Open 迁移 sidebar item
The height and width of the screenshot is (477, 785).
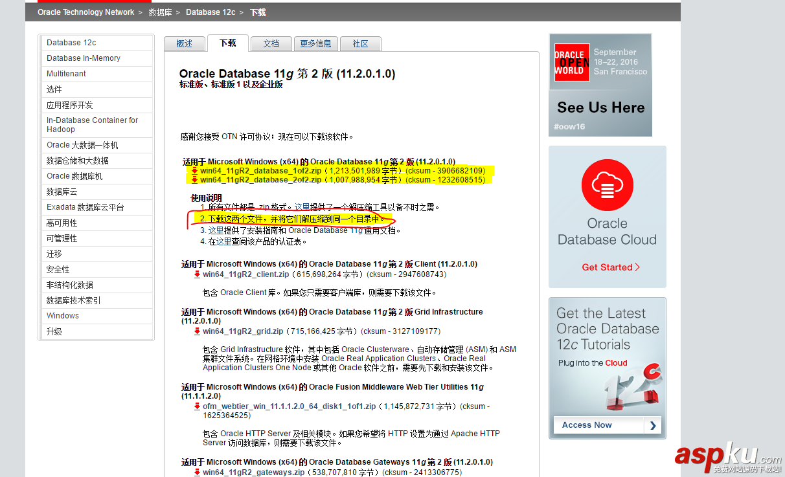[x=97, y=254]
